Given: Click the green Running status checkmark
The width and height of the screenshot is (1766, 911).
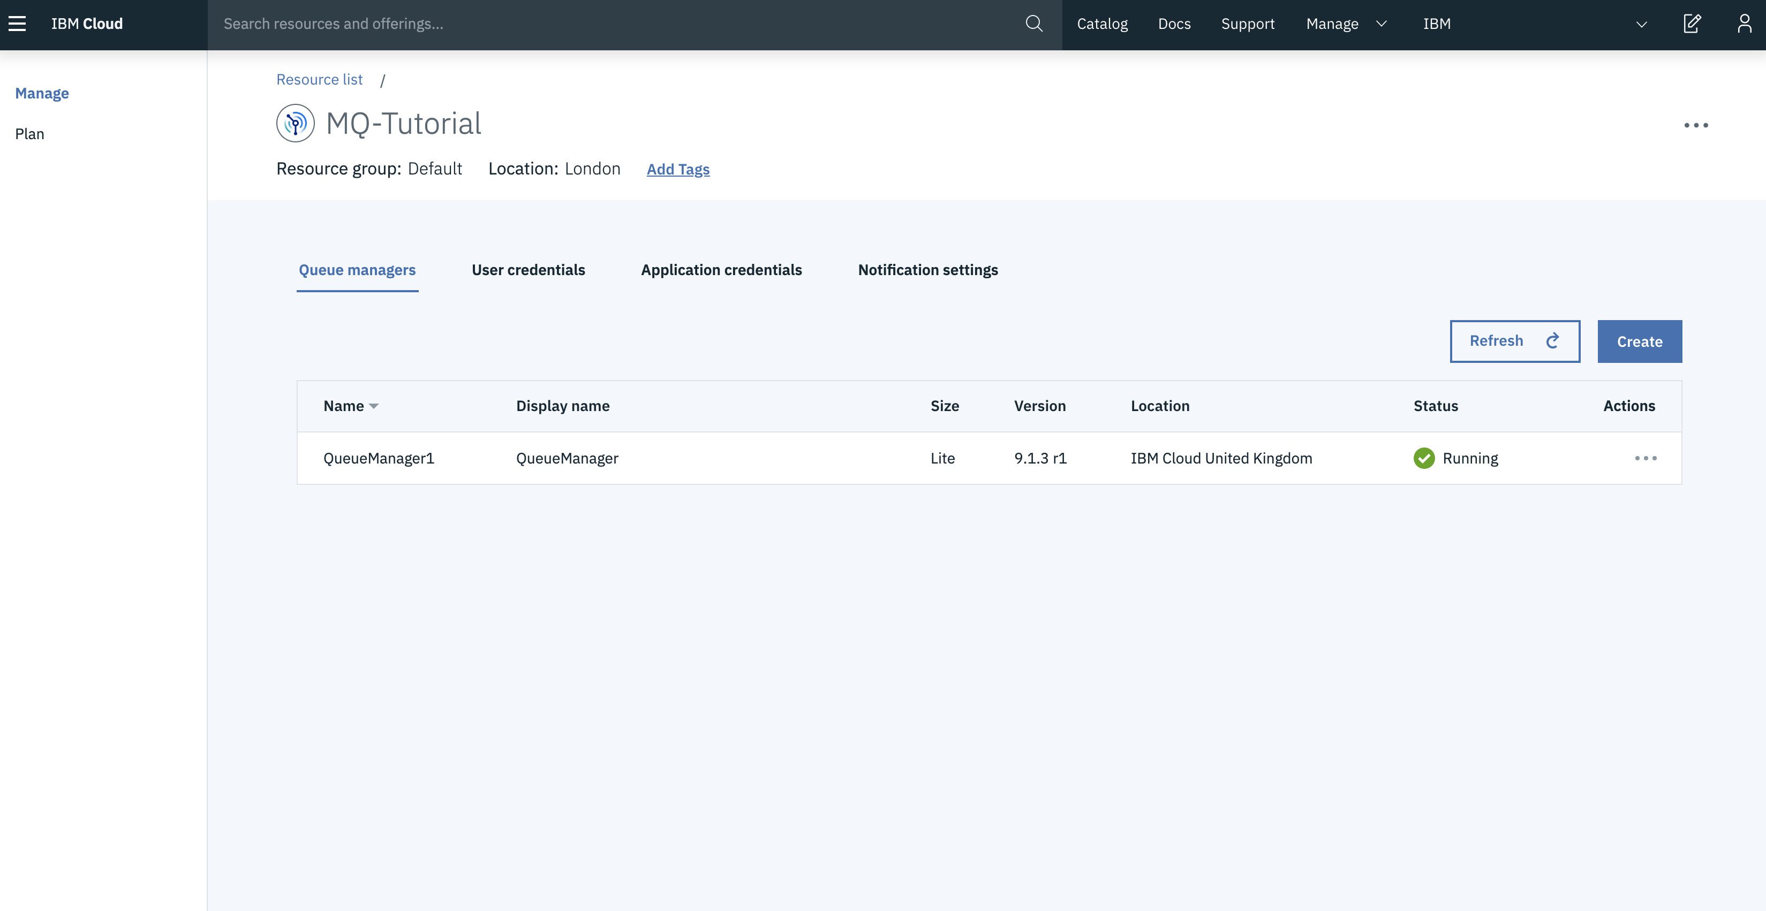Looking at the screenshot, I should (x=1424, y=458).
